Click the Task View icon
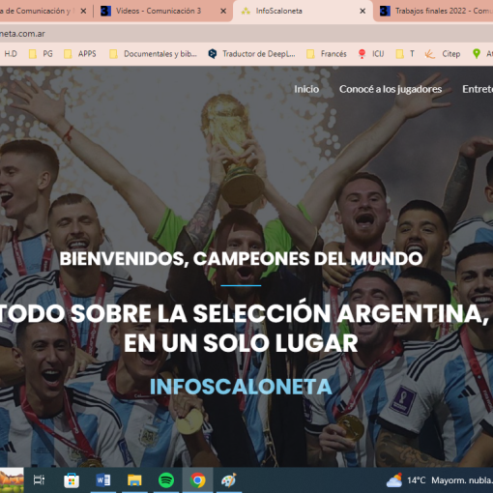 [40, 480]
